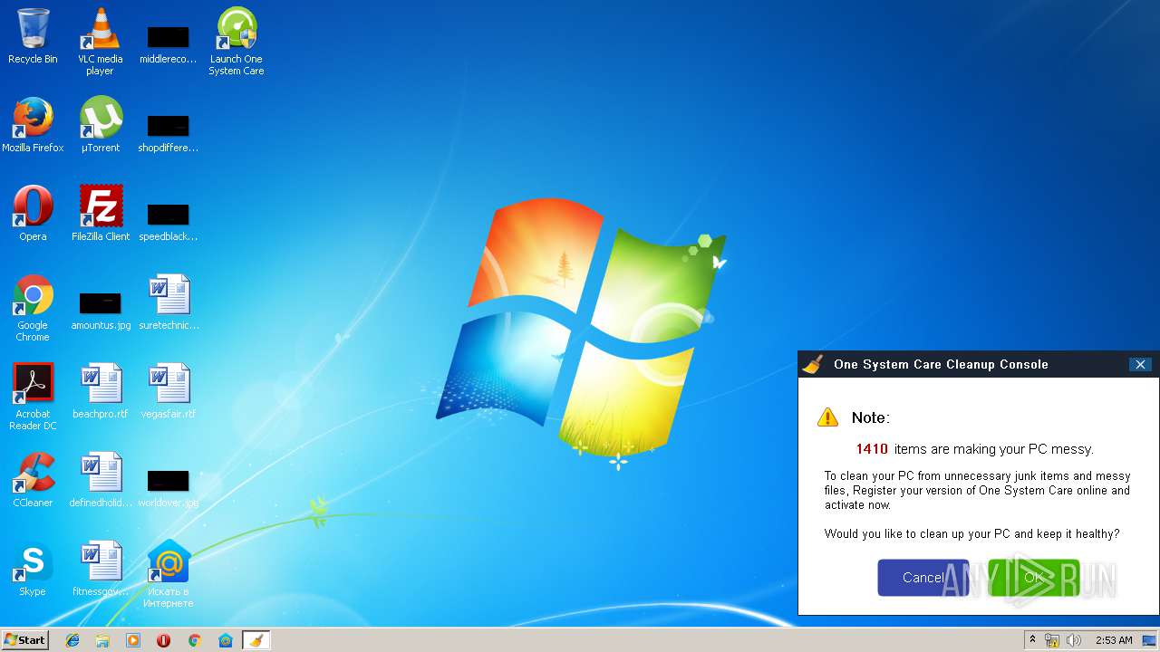1160x652 pixels.
Task: Select the fitnessgov document icon
Action: [x=100, y=569]
